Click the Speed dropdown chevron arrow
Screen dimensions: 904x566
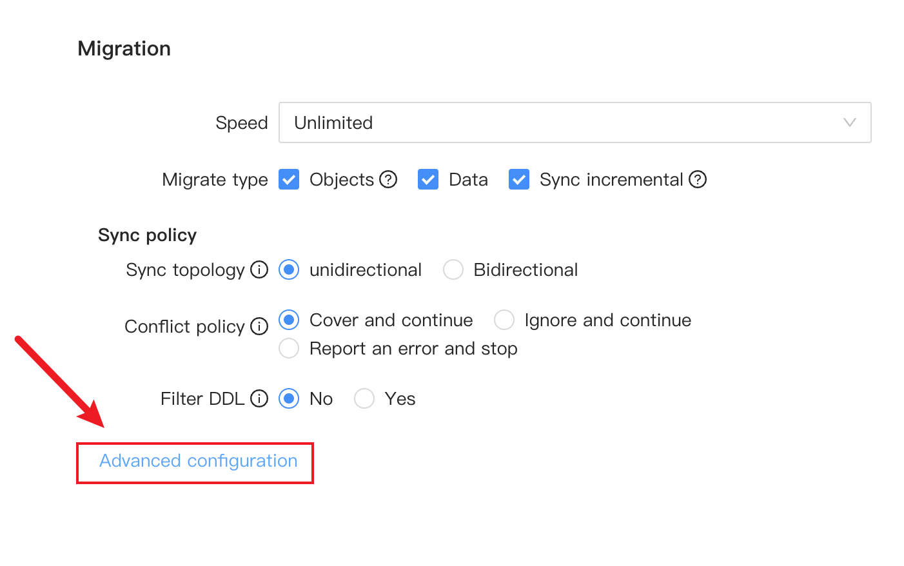[x=850, y=122]
